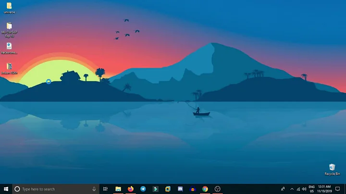Select the 'boken AUth' desktop archive
This screenshot has height=194, width=346.
point(9,69)
